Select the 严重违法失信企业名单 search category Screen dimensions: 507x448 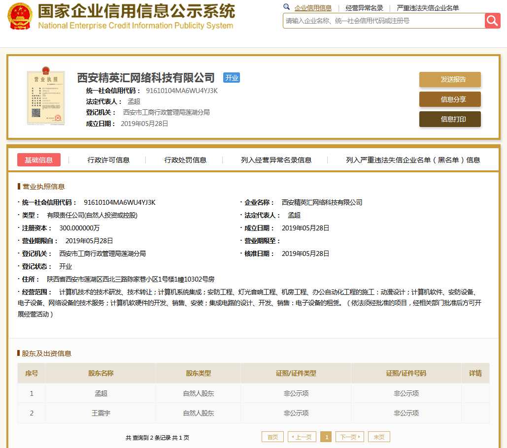tap(428, 8)
